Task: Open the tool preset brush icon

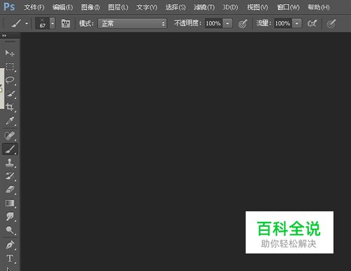Action: (17, 23)
